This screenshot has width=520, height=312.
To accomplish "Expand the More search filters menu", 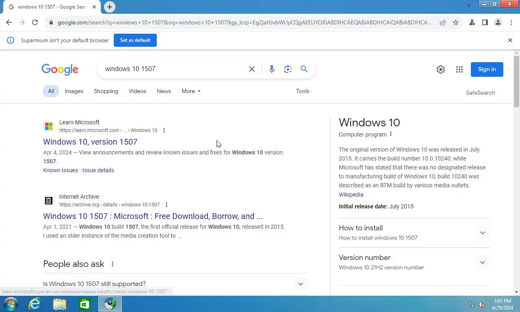I will point(191,91).
